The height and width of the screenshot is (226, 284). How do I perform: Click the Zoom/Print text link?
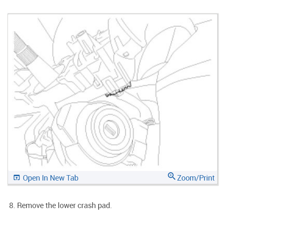[x=196, y=178]
